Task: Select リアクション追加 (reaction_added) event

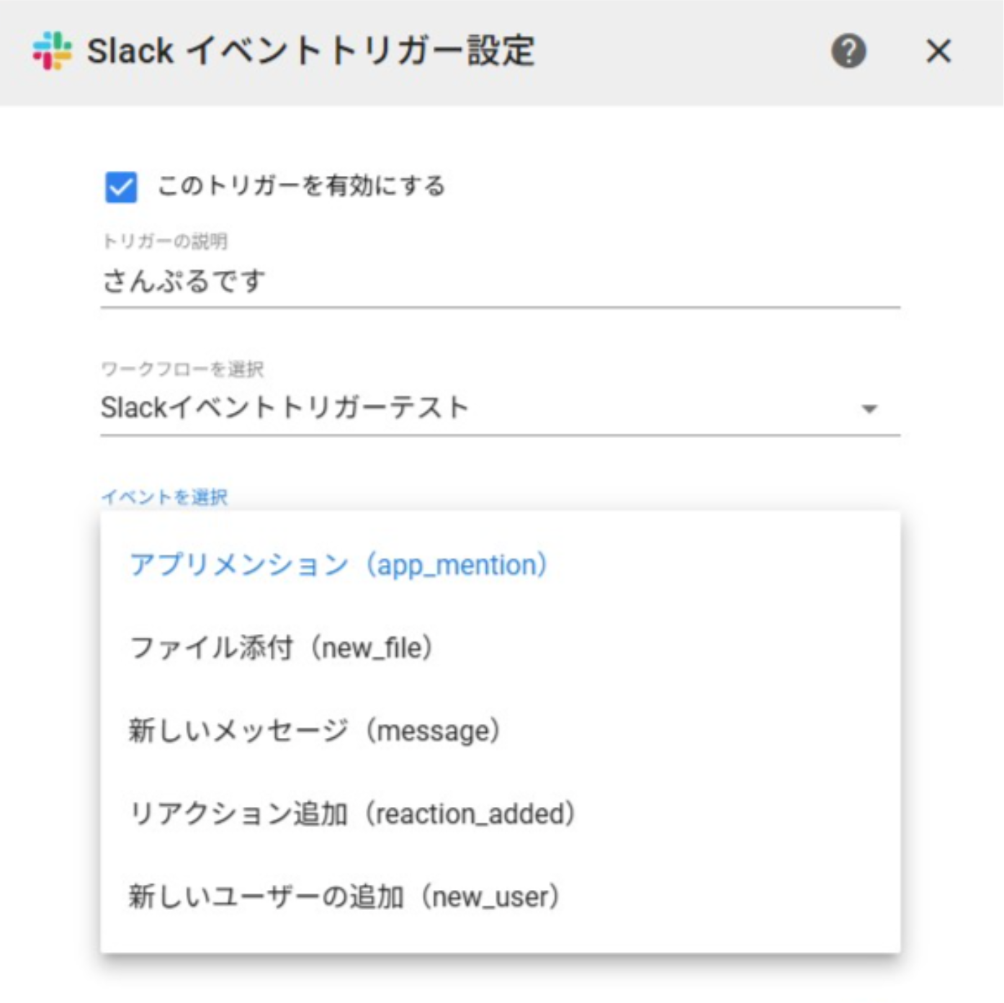Action: pyautogui.click(x=351, y=813)
